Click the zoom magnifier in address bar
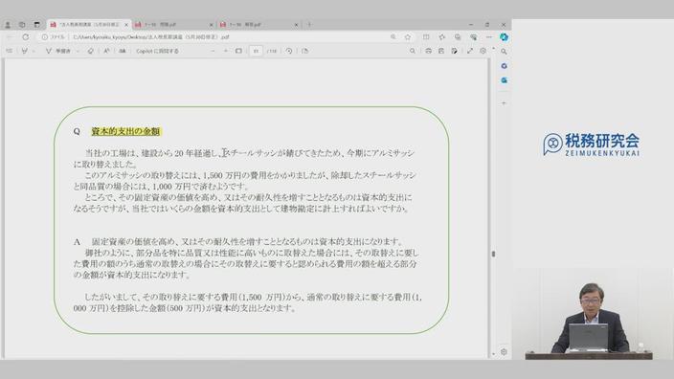 pos(393,37)
